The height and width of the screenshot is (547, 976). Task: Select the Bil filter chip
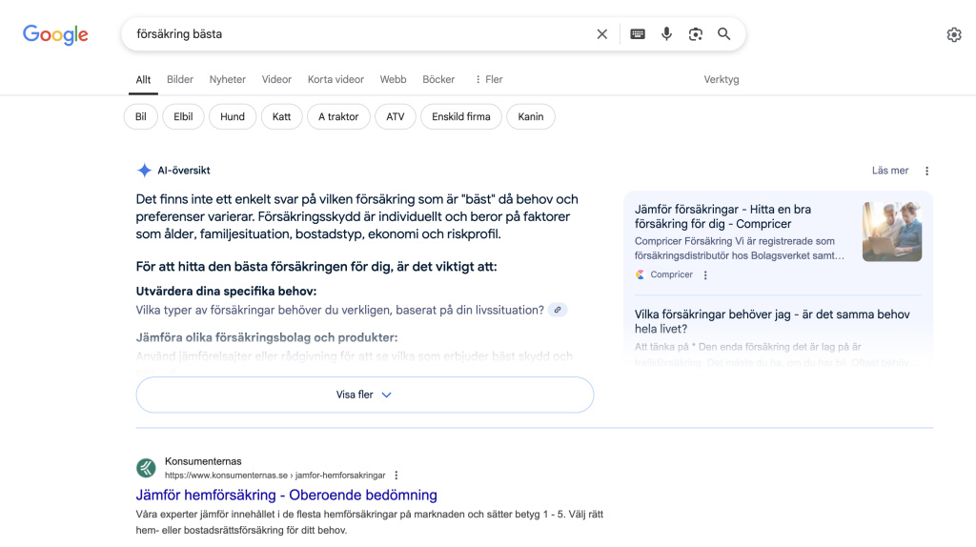coord(141,116)
